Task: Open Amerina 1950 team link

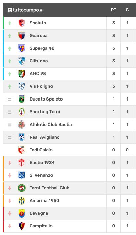Action: tap(44, 201)
